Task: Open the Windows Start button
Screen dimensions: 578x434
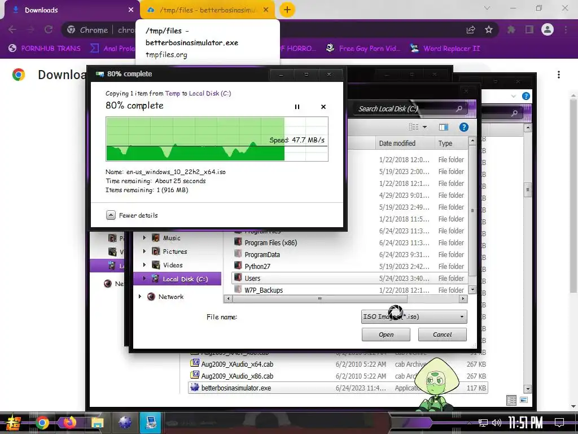Action: click(x=14, y=423)
